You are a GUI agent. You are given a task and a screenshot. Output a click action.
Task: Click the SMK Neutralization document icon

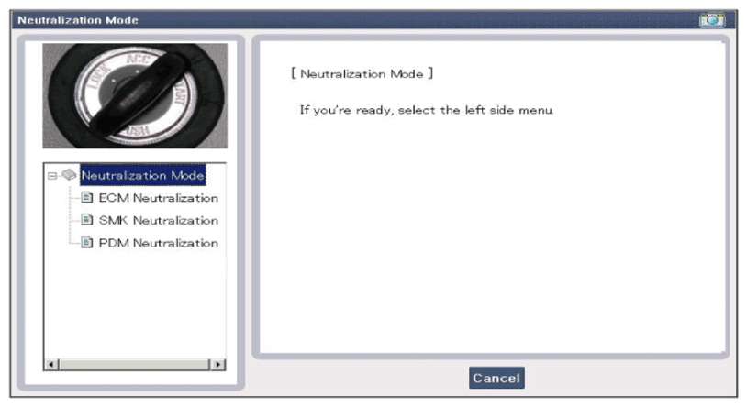tap(86, 221)
